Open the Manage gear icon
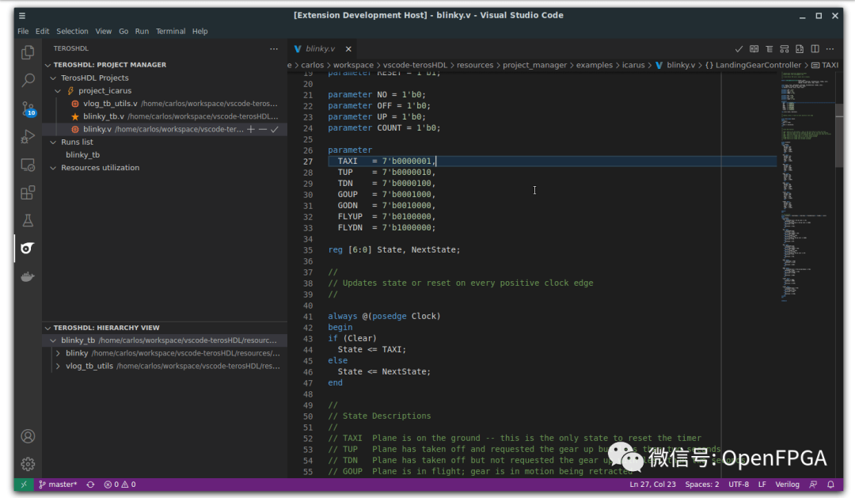Screen dimensions: 855x498 28,464
